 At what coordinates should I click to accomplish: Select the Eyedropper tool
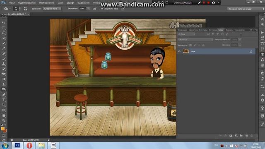pos(4,48)
